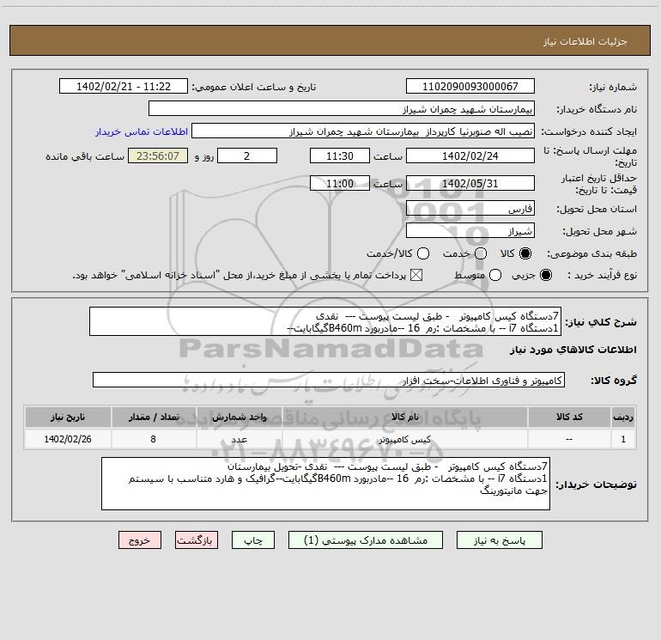Click the deadline time field 11:30
Screen dimensions: 661x640
(x=340, y=155)
